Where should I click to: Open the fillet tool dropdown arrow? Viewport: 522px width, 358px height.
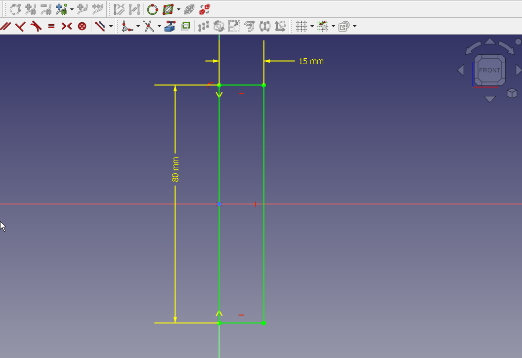(x=138, y=26)
